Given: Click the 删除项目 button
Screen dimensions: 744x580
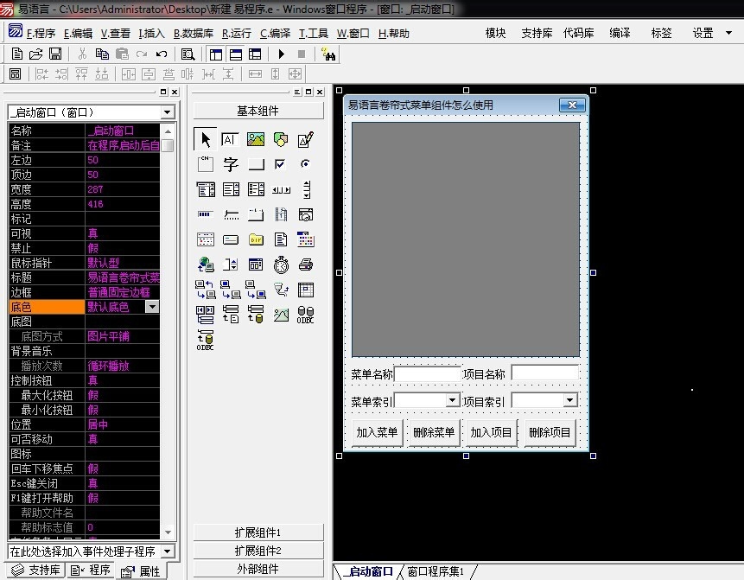Looking at the screenshot, I should 550,432.
